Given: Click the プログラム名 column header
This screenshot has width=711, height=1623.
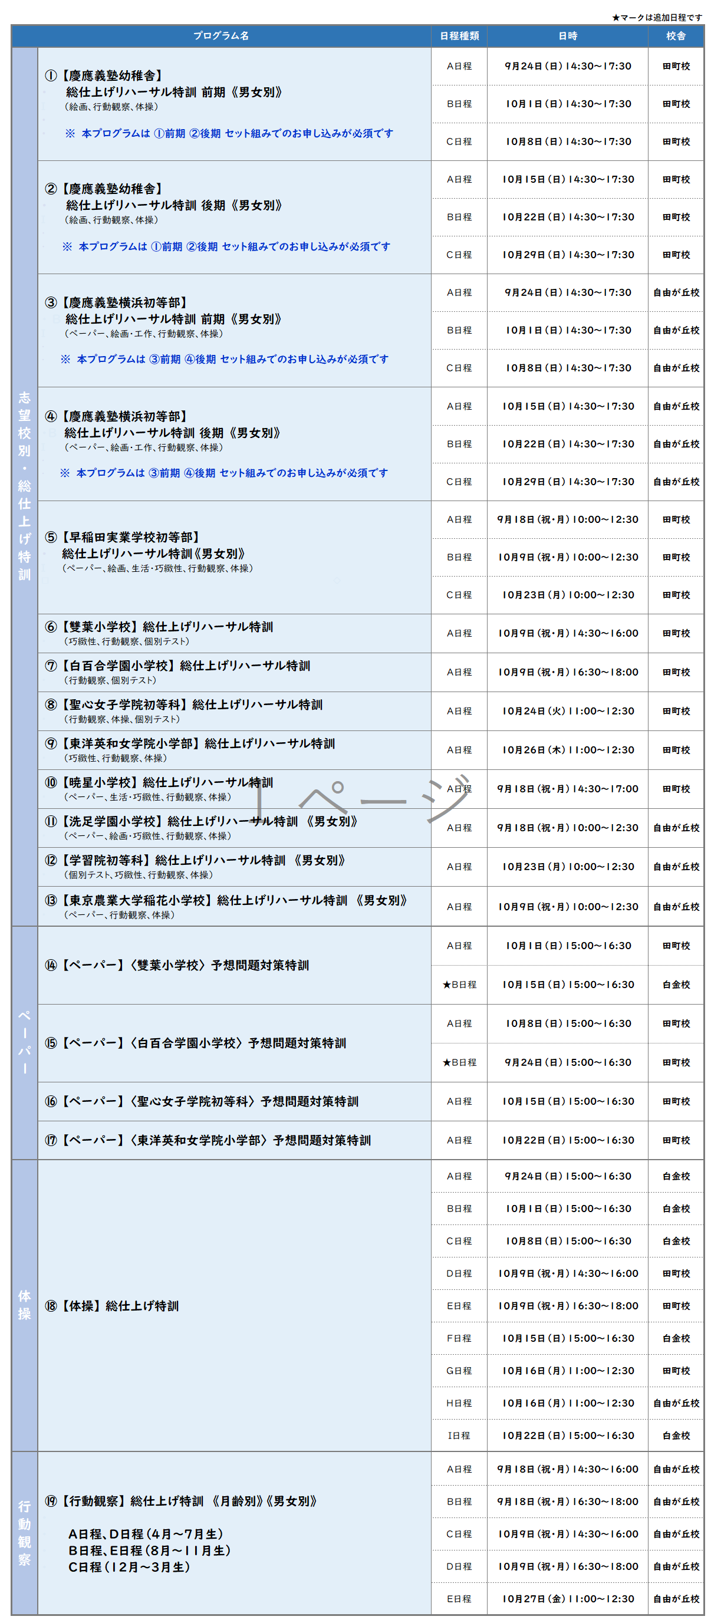Looking at the screenshot, I should point(220,36).
